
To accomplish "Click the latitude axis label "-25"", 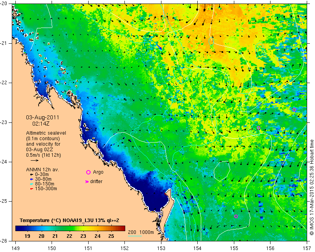I will tap(4, 201).
